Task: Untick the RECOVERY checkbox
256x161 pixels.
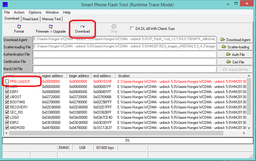Action: 7,107
